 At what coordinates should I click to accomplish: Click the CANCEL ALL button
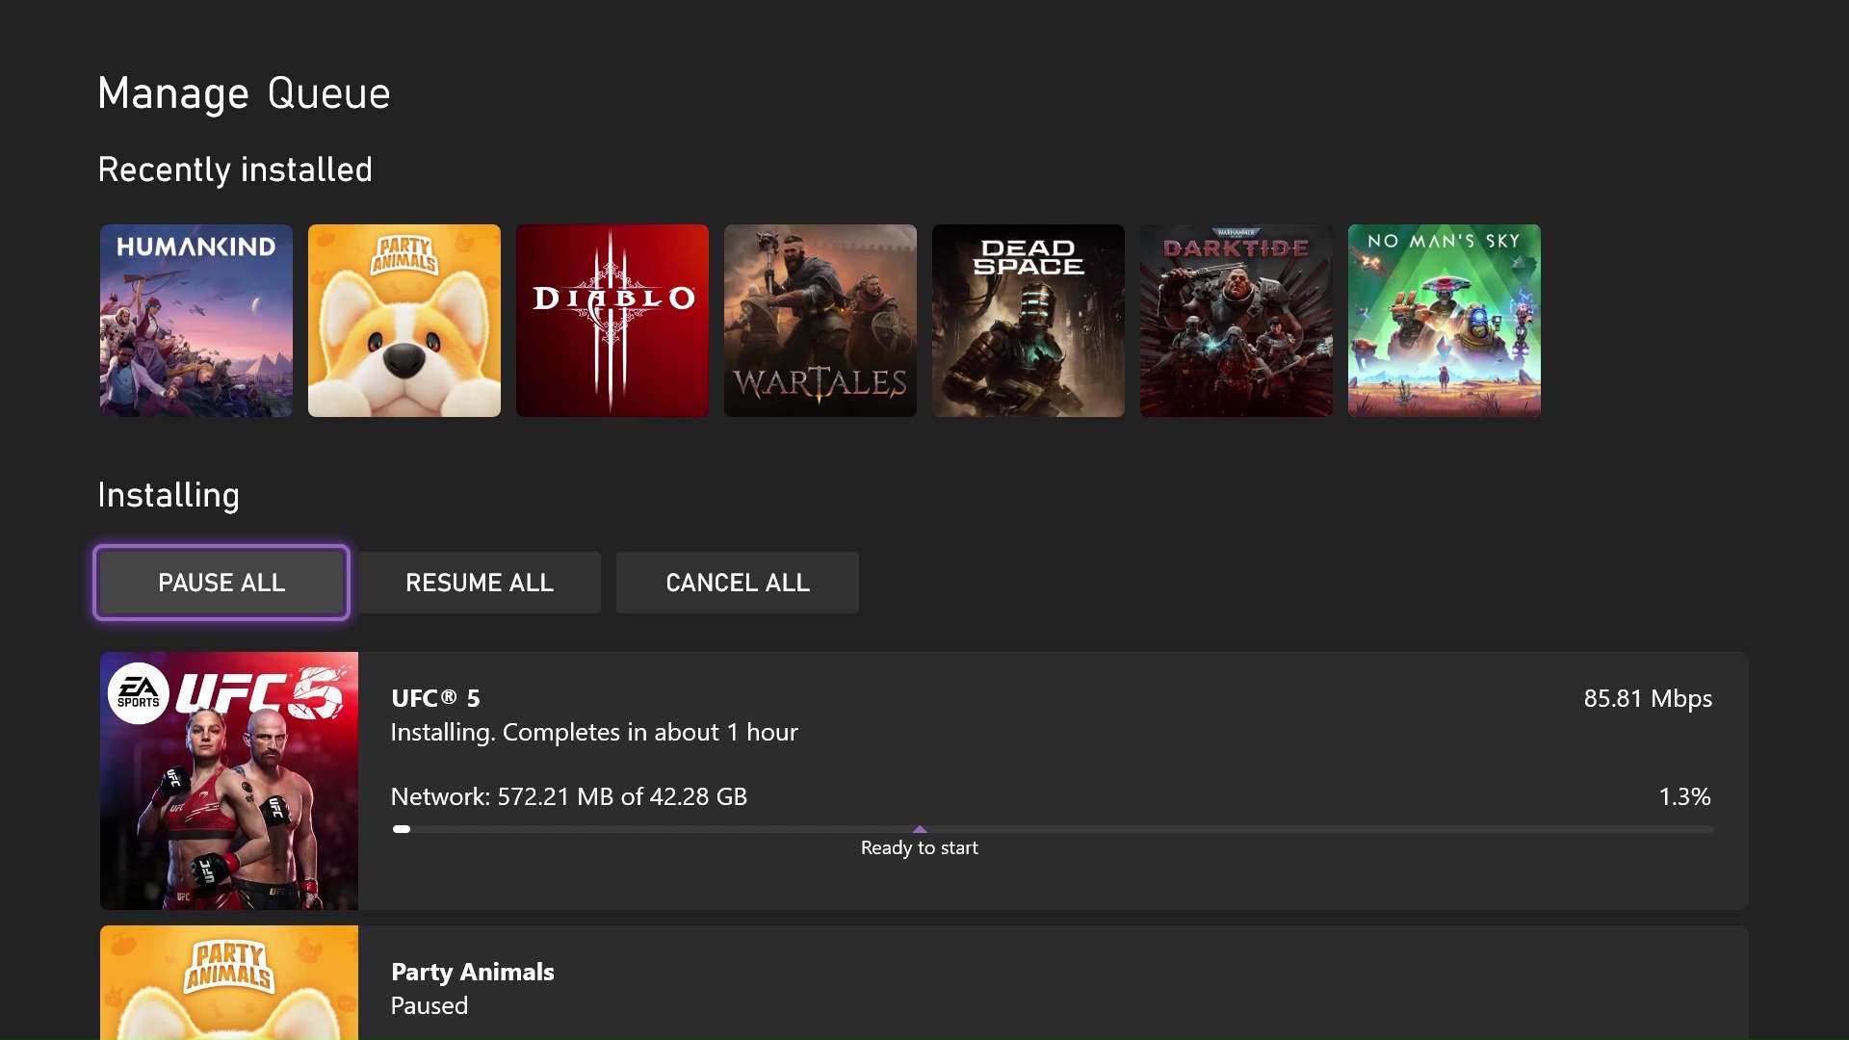(x=738, y=583)
